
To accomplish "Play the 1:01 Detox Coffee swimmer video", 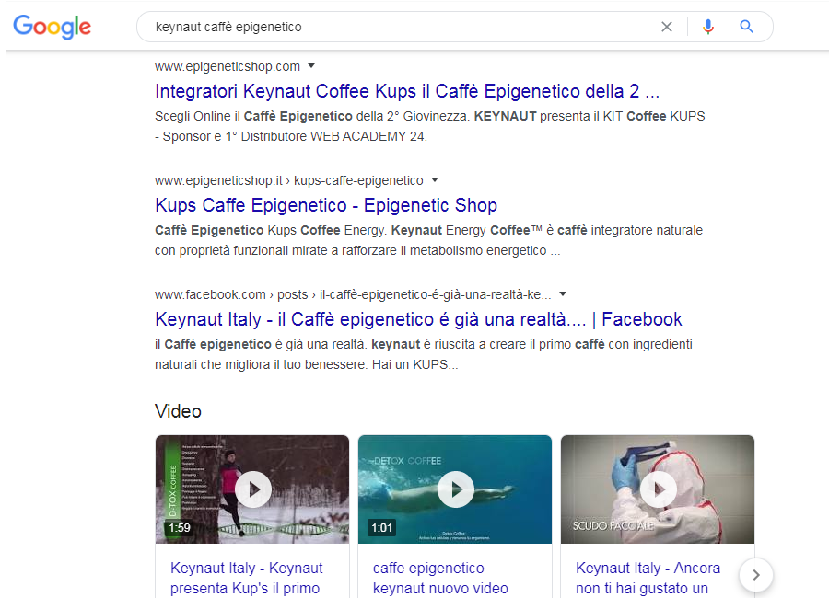I will click(x=455, y=489).
